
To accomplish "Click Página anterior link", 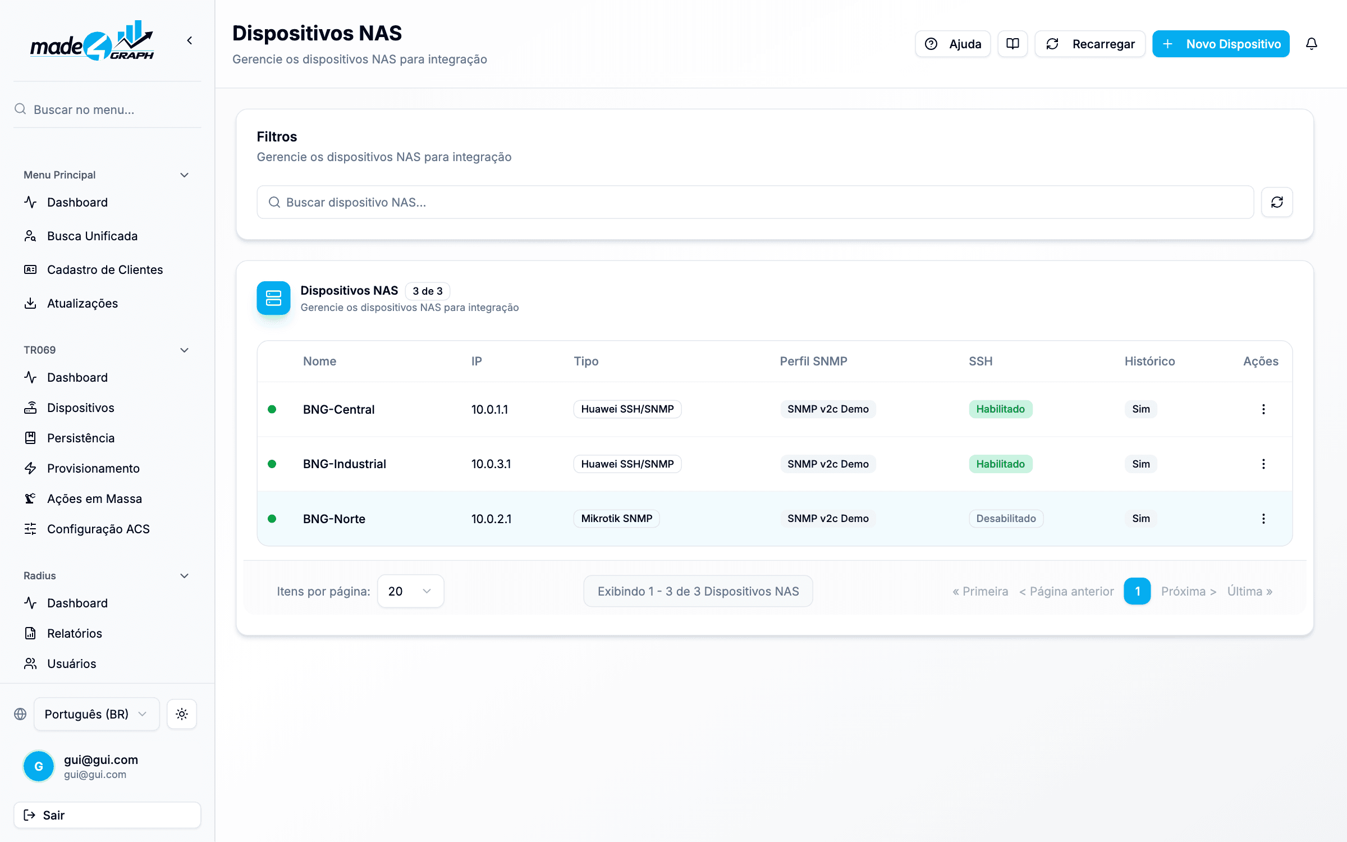I will click(1066, 591).
